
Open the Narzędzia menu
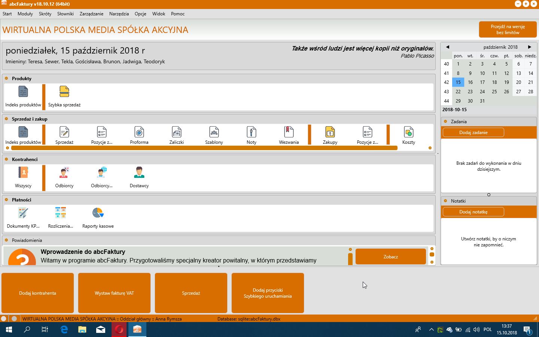tap(119, 14)
